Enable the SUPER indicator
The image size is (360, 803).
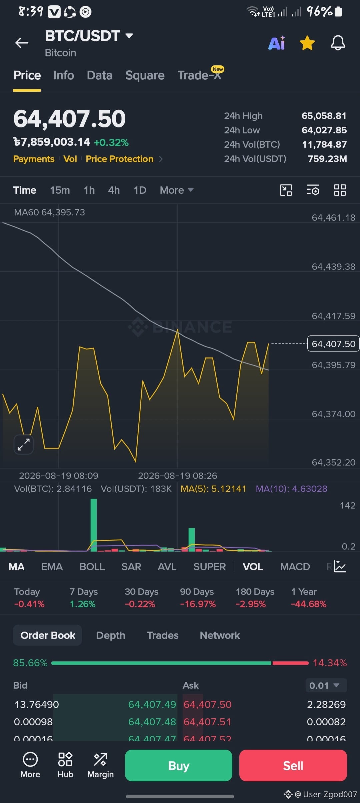click(210, 567)
